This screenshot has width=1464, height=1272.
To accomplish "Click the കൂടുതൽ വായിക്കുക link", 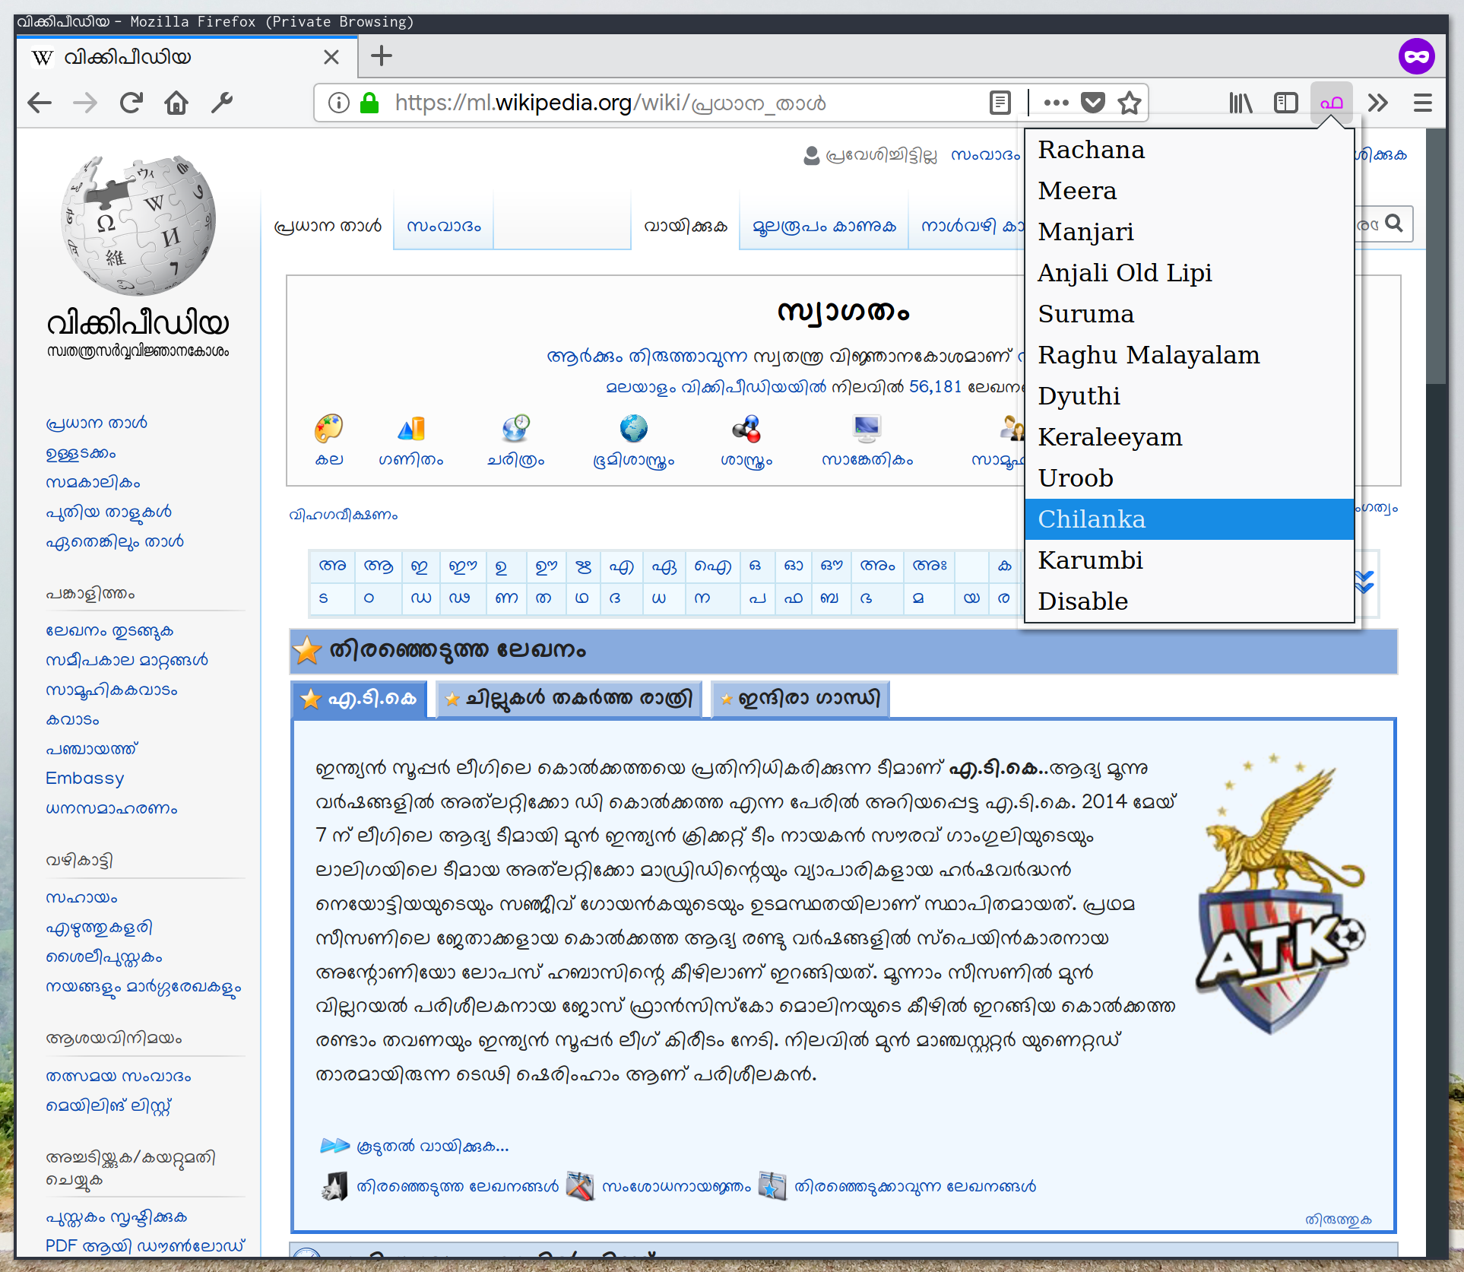I will click(x=433, y=1146).
